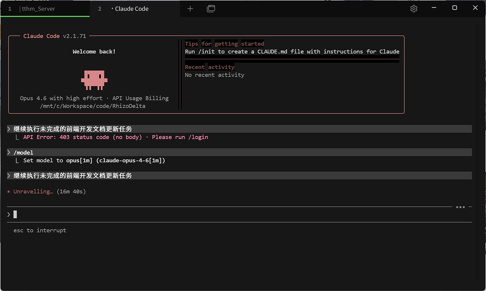
Task: Switch to the Claude Code tab
Action: click(x=134, y=9)
